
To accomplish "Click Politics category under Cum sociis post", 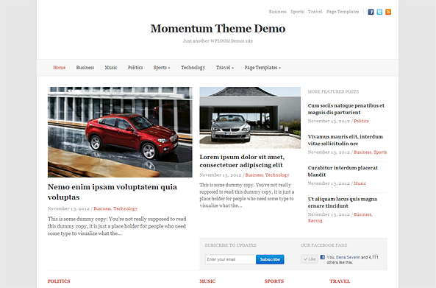I will [361, 121].
